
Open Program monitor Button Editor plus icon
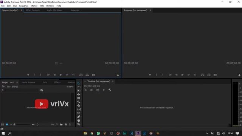[x=239, y=75]
